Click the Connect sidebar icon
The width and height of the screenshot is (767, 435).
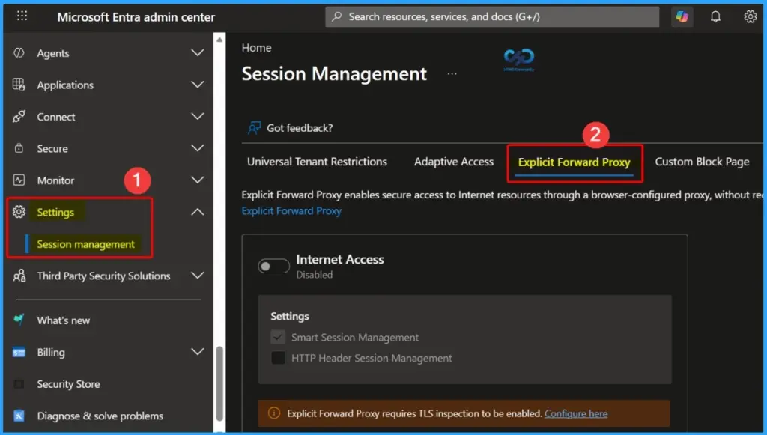click(x=19, y=116)
